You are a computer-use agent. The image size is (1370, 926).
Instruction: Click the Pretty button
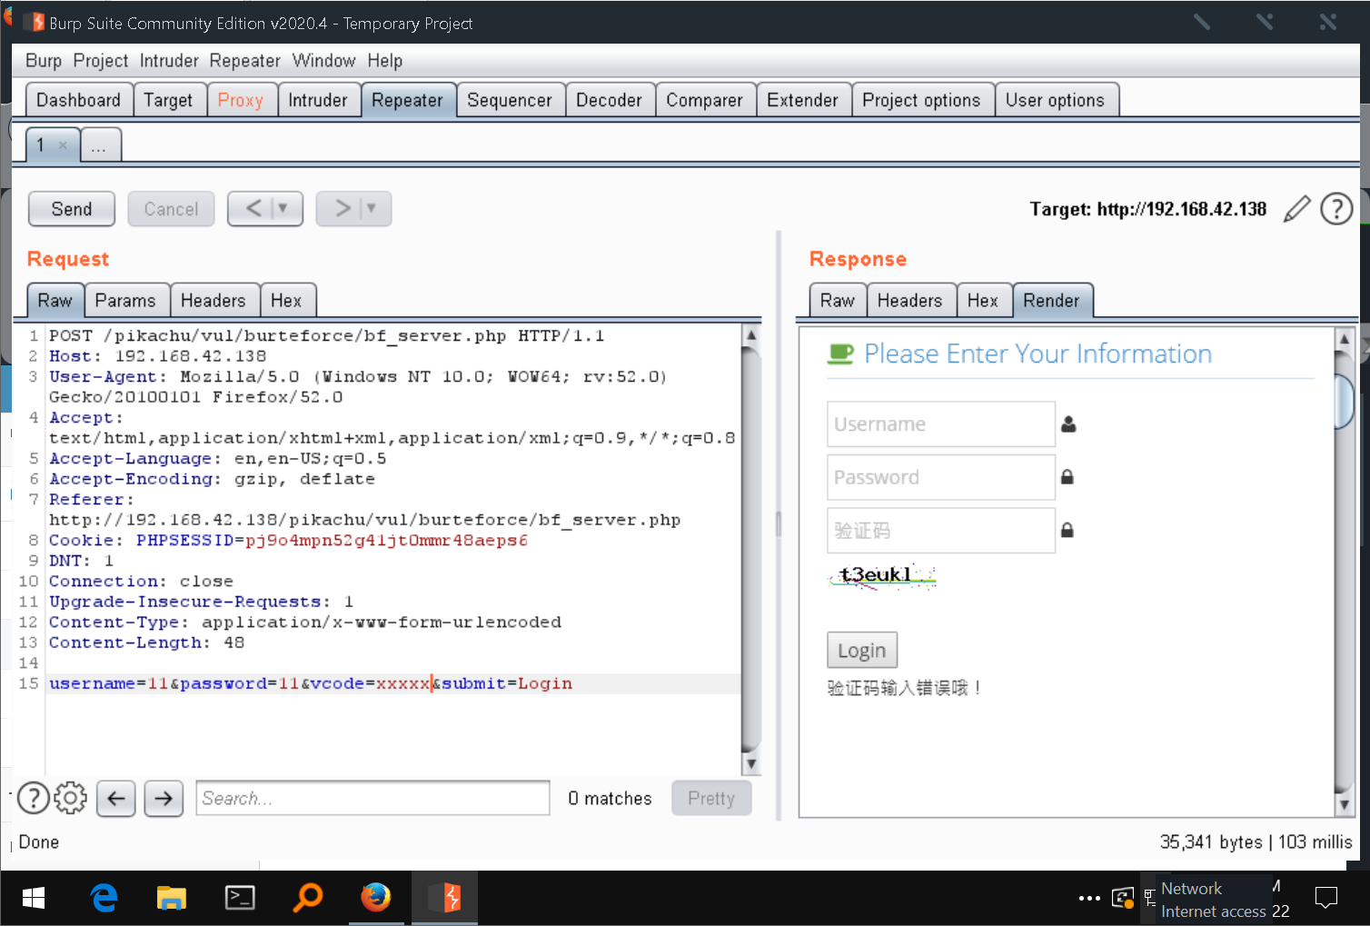click(x=711, y=798)
